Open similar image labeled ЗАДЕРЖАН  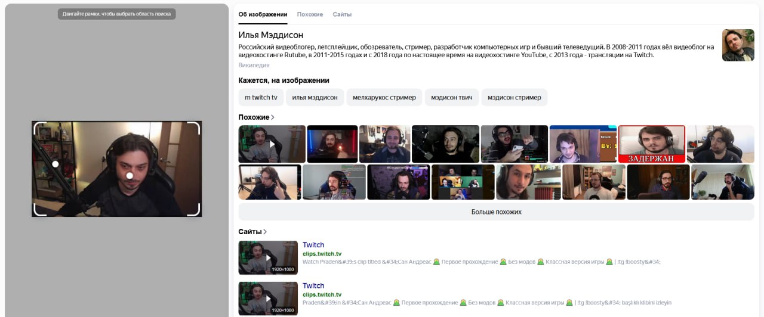(652, 144)
